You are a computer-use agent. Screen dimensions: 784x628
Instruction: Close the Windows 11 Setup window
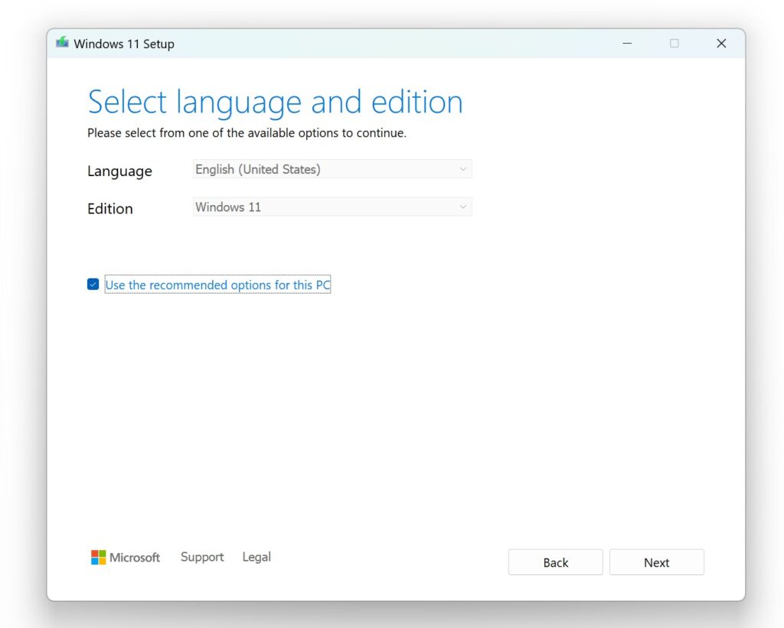(x=720, y=44)
